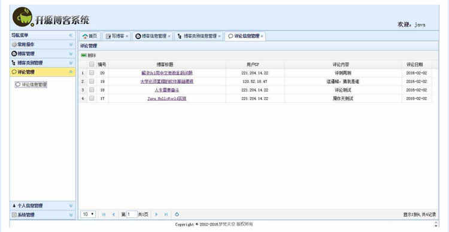Expand the 系统管理 accordion section arrow
Image resolution: width=449 pixels, height=232 pixels.
pos(71,215)
